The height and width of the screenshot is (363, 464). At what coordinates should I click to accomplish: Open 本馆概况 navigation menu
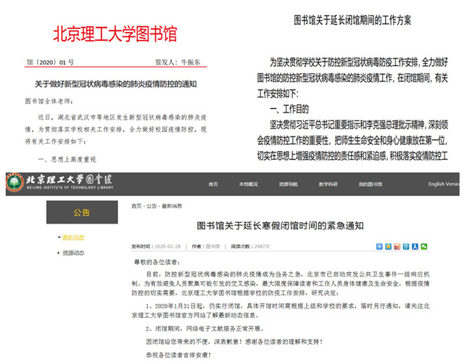(x=249, y=184)
